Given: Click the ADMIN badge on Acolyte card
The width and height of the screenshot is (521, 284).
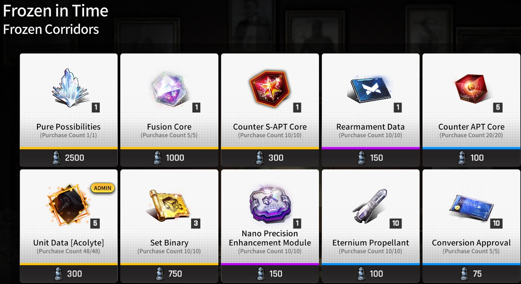Looking at the screenshot, I should coord(103,188).
